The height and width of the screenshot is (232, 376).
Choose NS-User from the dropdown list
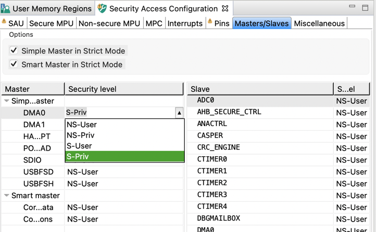pos(124,125)
